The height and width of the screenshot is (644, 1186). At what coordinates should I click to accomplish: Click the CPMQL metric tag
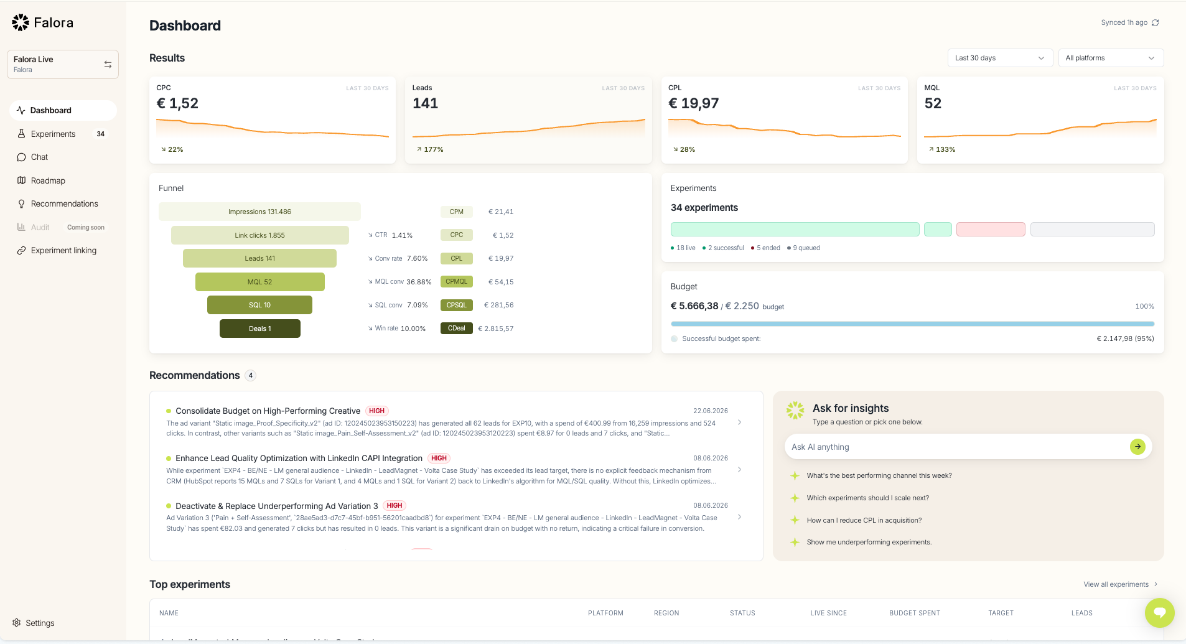point(457,282)
